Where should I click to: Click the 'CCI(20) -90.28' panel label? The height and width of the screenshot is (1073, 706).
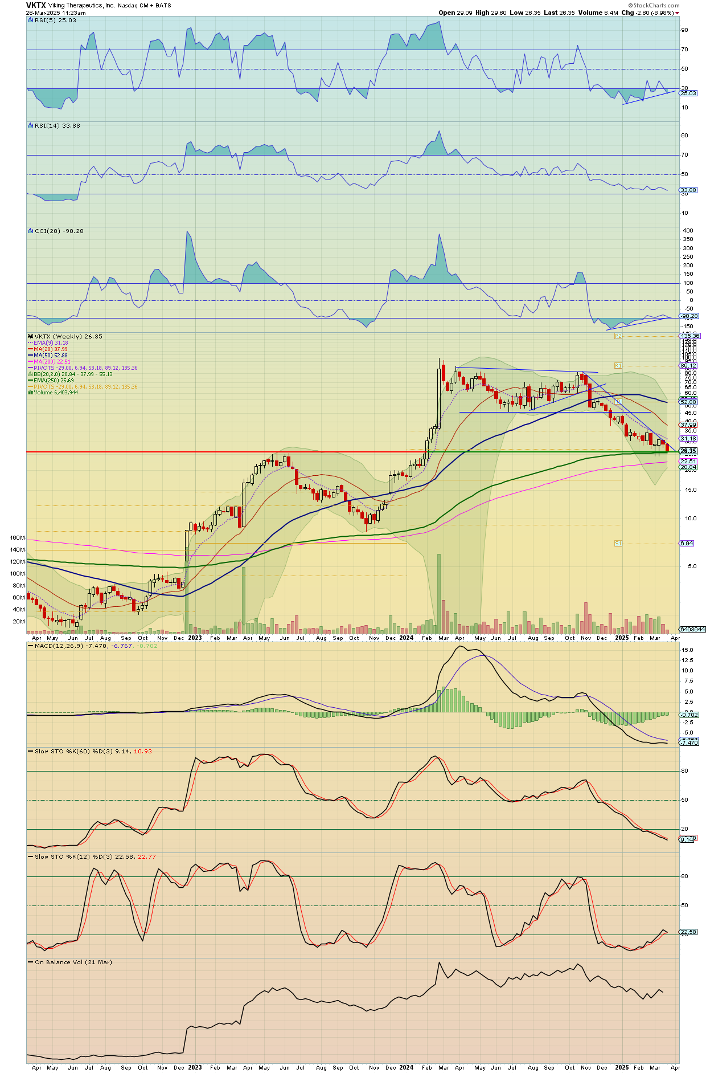point(59,231)
